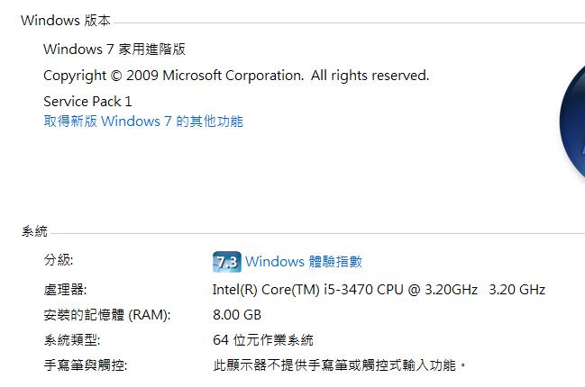
Task: Click the Windows logo orb at right edge
Action: click(x=573, y=126)
